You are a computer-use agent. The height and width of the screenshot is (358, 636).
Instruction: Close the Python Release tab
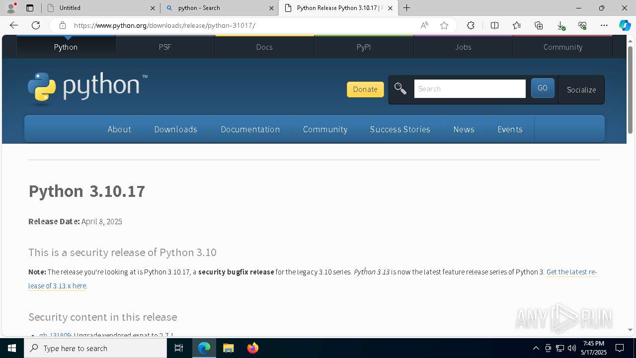click(x=390, y=8)
